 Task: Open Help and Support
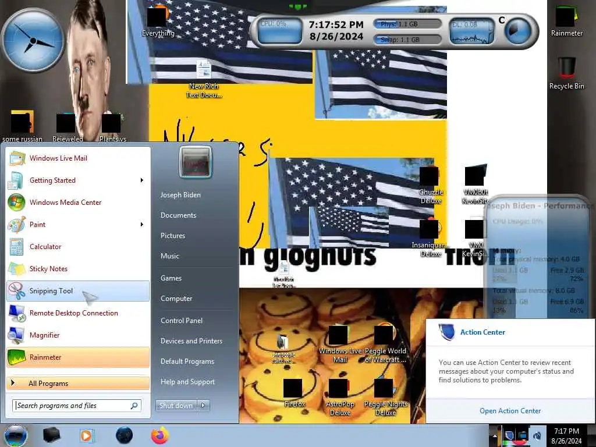click(x=187, y=382)
